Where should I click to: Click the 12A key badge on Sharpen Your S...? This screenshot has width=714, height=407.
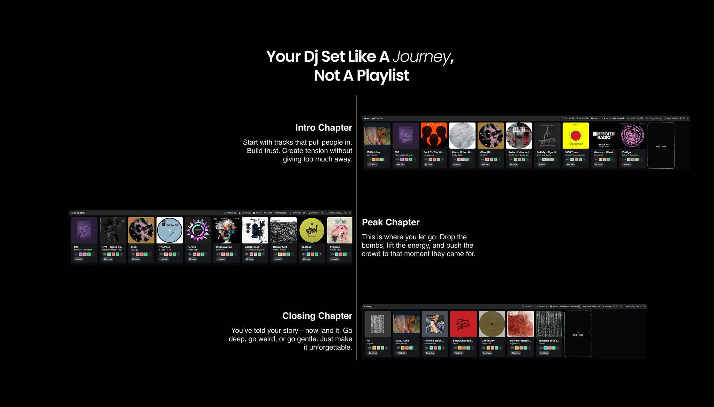pos(546,348)
